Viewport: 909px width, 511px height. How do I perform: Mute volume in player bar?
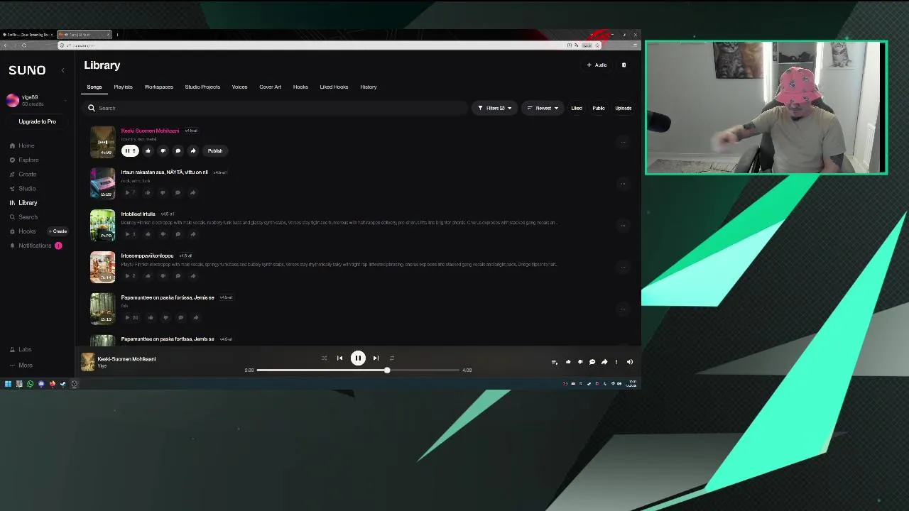629,362
